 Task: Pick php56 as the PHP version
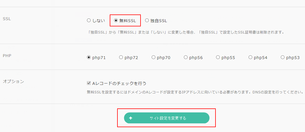pyautogui.click(x=186, y=57)
